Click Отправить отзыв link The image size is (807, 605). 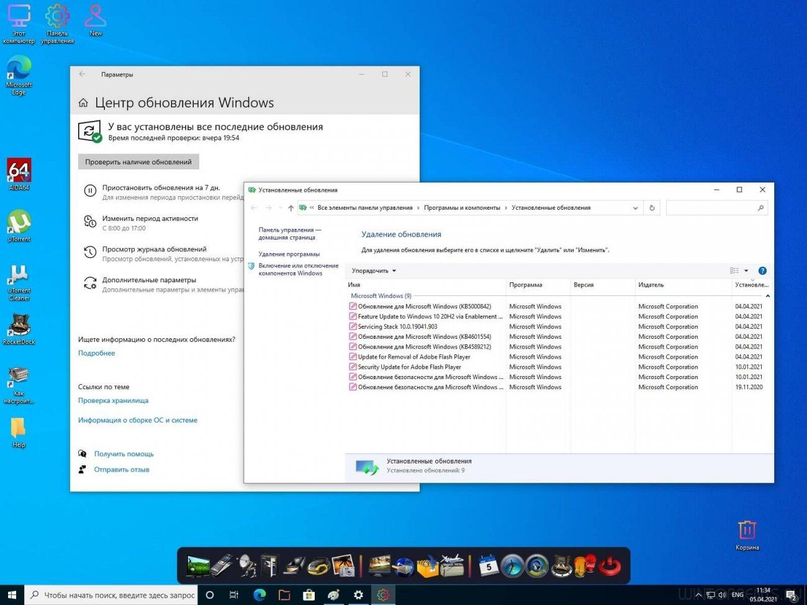pyautogui.click(x=122, y=470)
